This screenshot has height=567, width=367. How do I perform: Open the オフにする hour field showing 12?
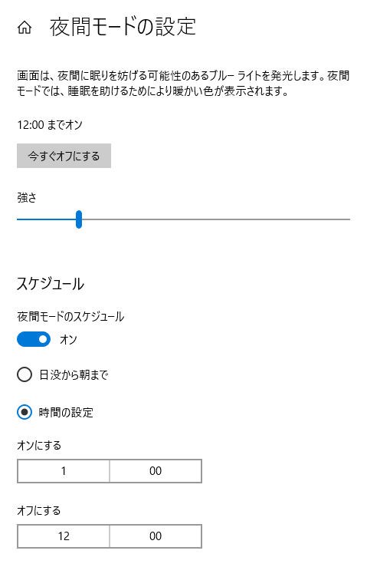click(x=64, y=536)
